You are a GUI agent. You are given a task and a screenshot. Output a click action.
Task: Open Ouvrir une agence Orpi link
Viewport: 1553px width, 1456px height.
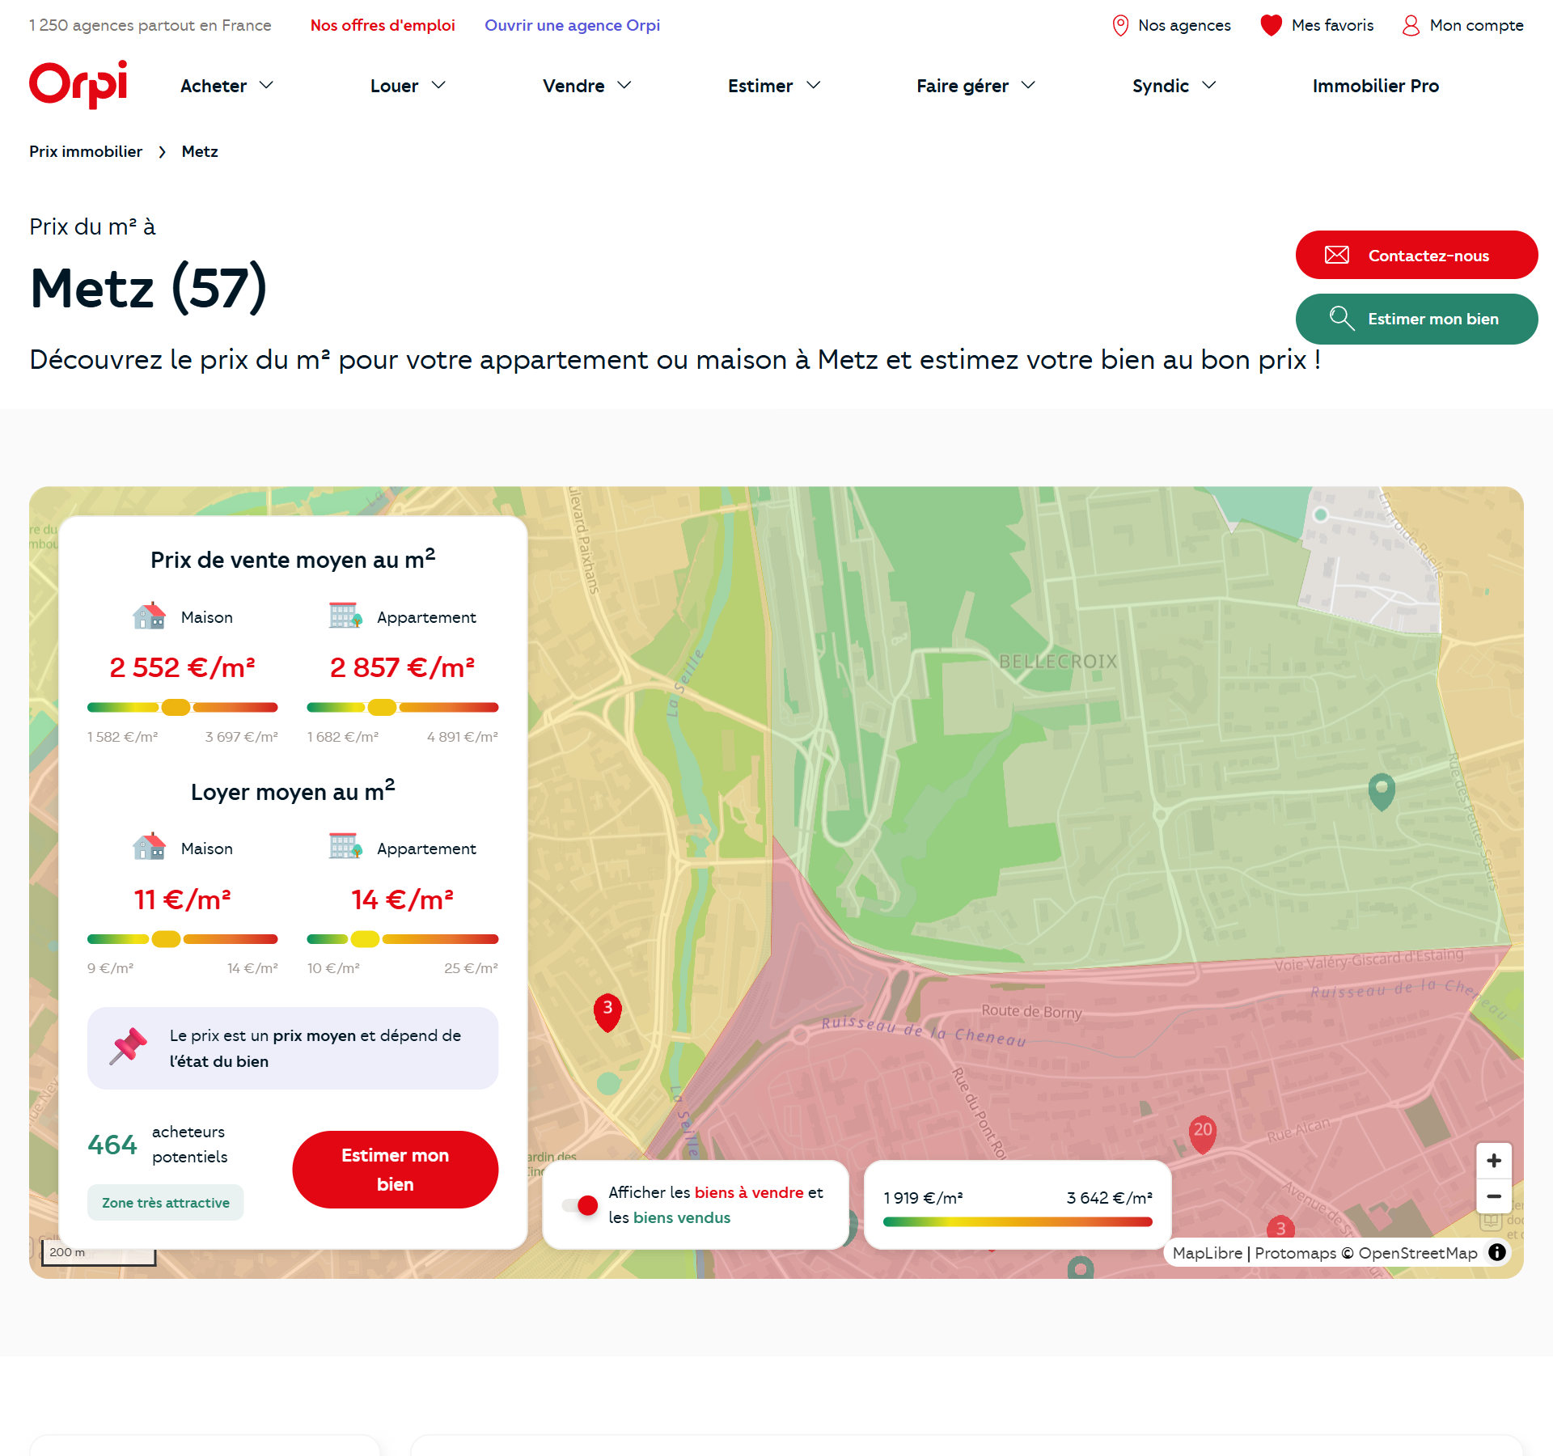[x=573, y=25]
